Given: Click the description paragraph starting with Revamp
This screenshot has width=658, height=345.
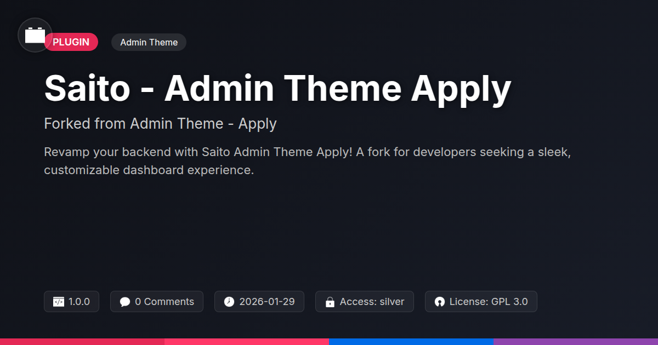Looking at the screenshot, I should point(308,161).
